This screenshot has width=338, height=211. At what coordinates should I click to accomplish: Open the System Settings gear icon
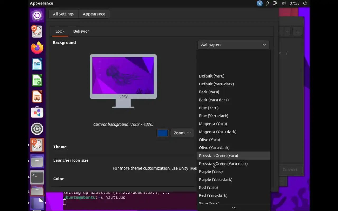point(37,129)
